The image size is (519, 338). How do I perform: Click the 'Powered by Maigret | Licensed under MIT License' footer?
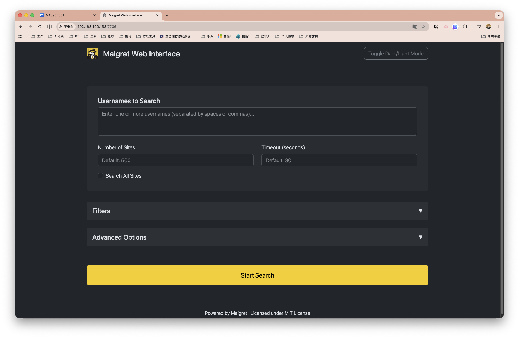click(258, 313)
